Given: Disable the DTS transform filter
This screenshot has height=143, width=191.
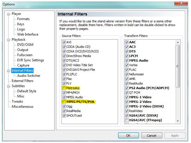Looking at the screenshot, I should point(127,51).
